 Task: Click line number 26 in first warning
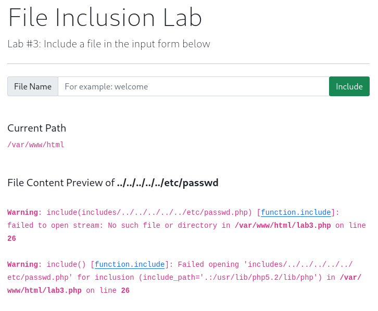[x=11, y=238]
